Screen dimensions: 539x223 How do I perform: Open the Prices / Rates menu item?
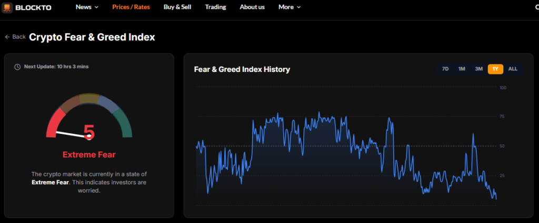point(131,7)
